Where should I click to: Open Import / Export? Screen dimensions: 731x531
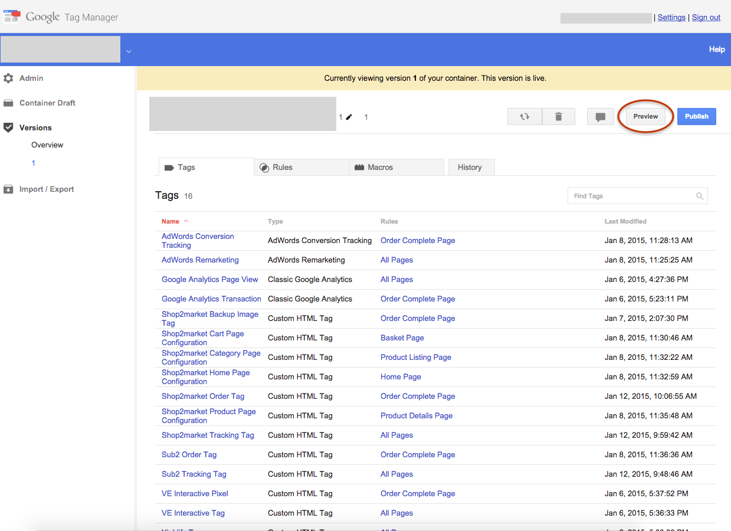tap(47, 189)
